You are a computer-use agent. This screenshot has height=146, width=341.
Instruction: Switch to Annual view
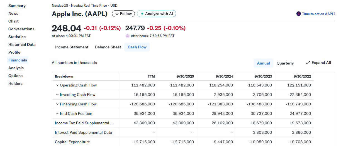click(x=263, y=63)
